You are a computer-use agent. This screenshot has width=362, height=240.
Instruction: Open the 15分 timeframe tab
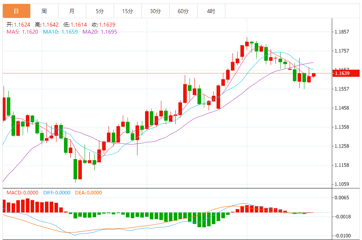[128, 11]
